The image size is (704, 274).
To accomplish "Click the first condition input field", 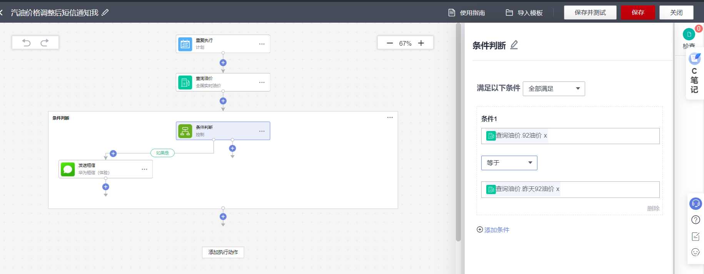I will click(x=571, y=136).
